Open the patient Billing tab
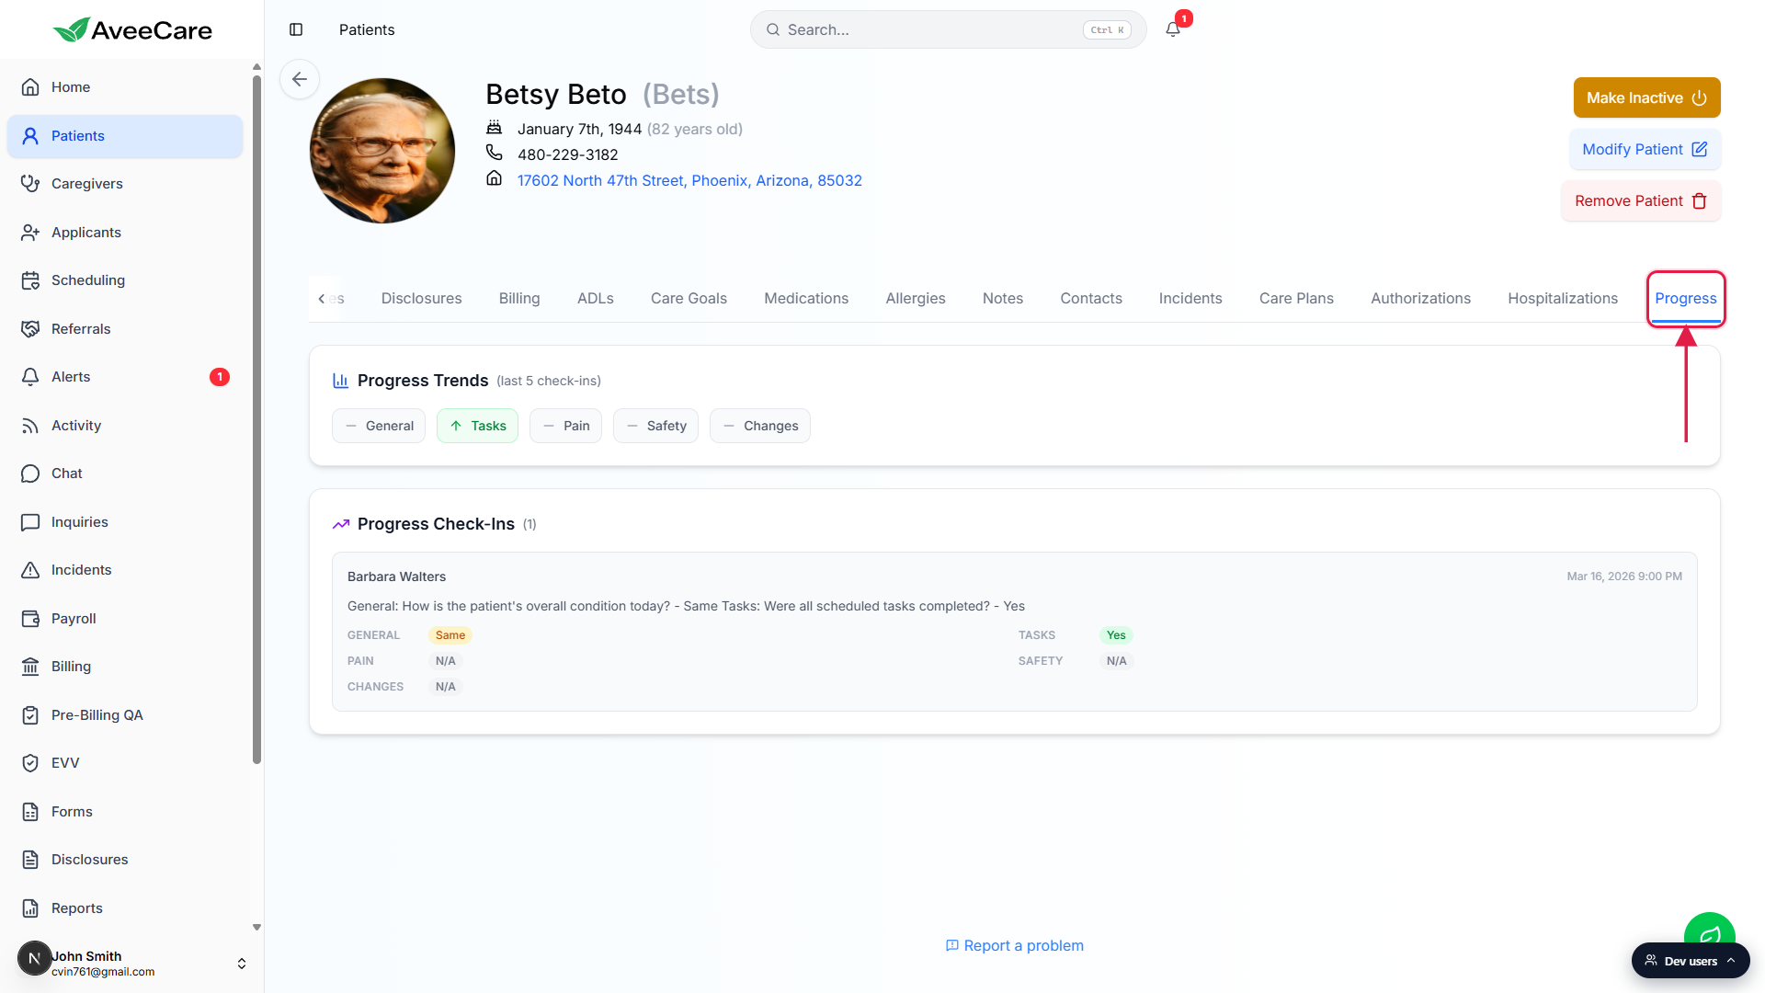The width and height of the screenshot is (1765, 993). pyautogui.click(x=519, y=298)
